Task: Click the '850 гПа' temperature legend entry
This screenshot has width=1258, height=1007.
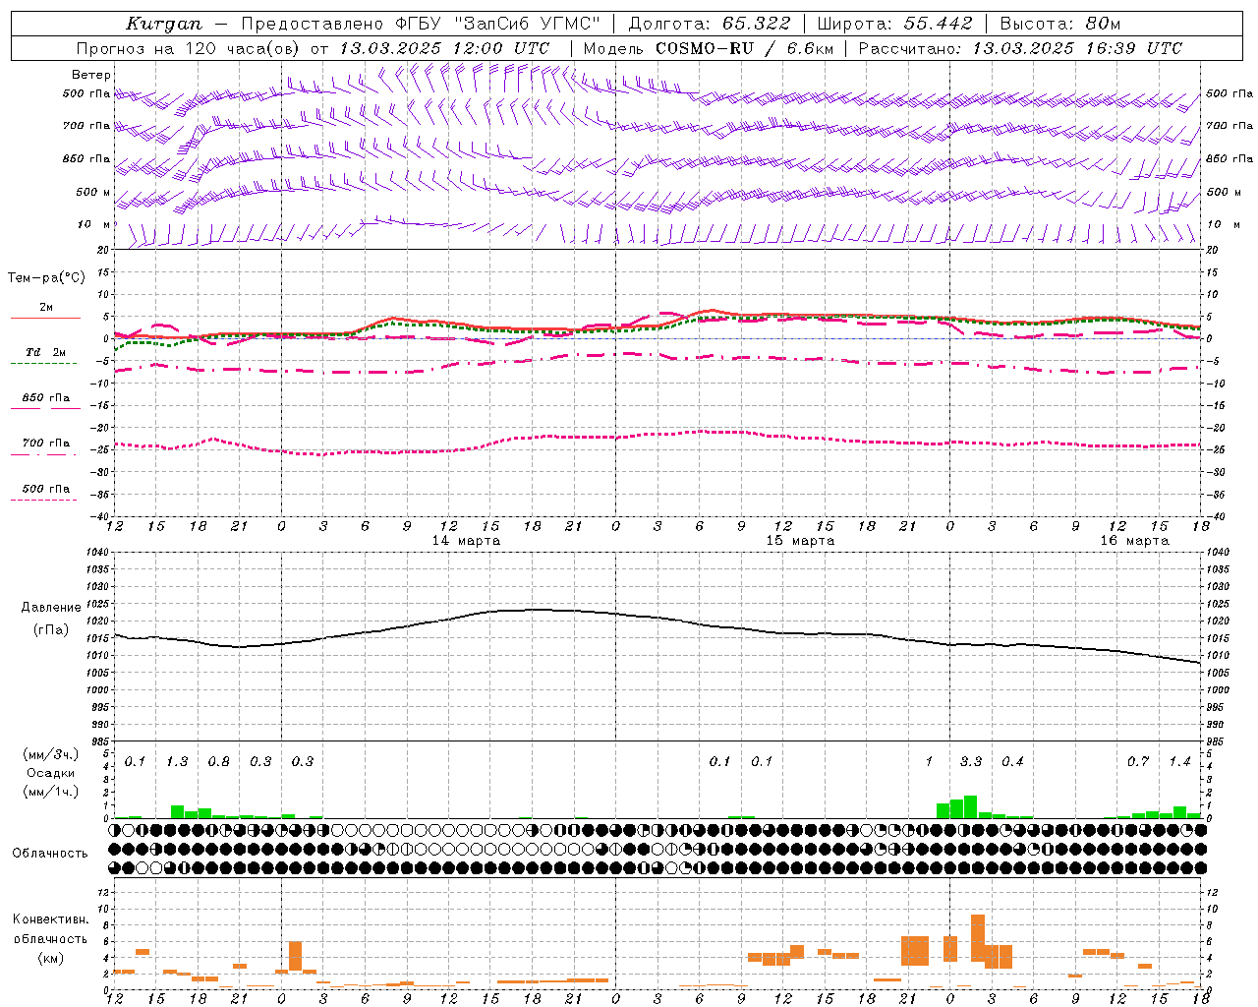Action: pyautogui.click(x=45, y=398)
